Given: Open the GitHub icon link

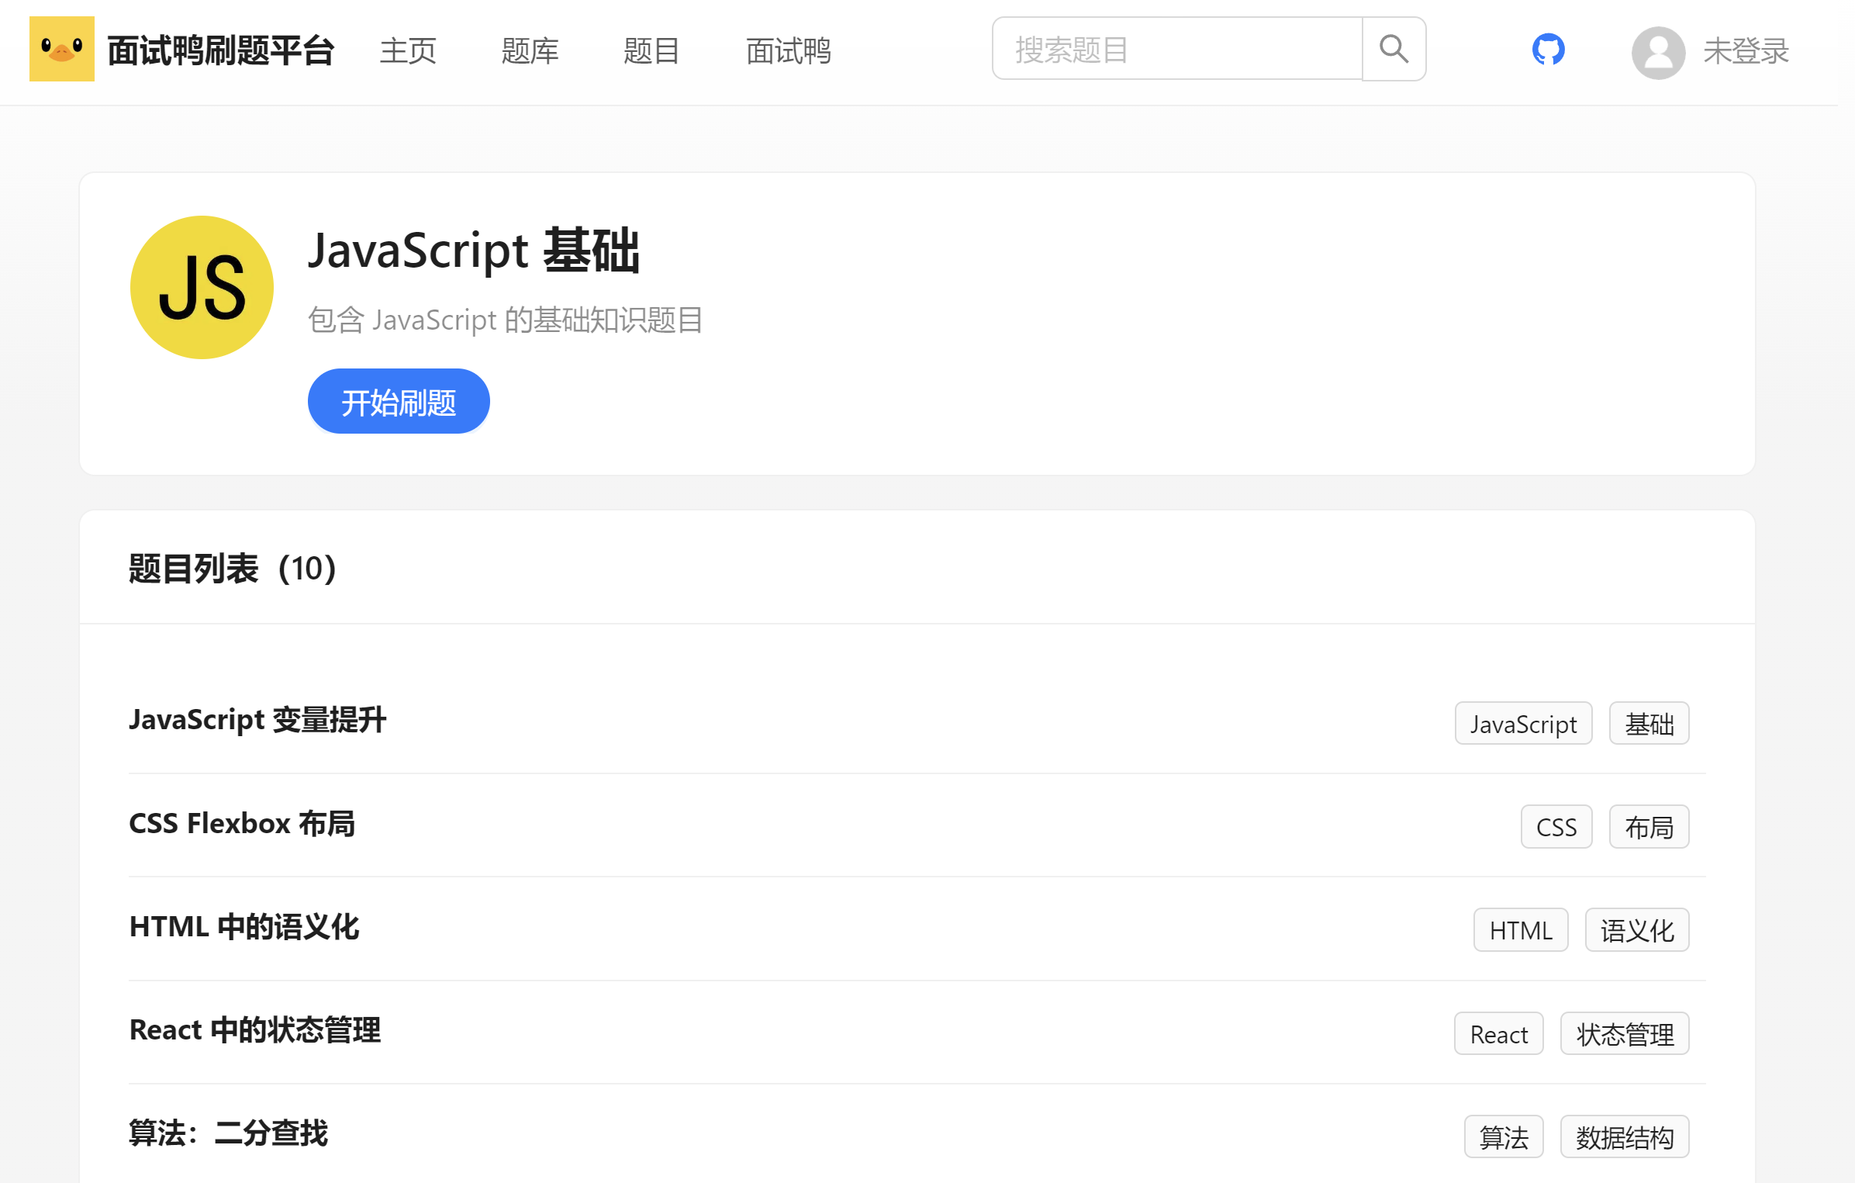Looking at the screenshot, I should [x=1547, y=50].
